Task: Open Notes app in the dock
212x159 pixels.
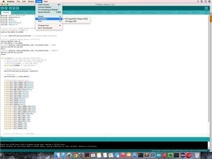Action: point(99,155)
